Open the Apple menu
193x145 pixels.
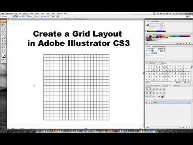(3, 14)
